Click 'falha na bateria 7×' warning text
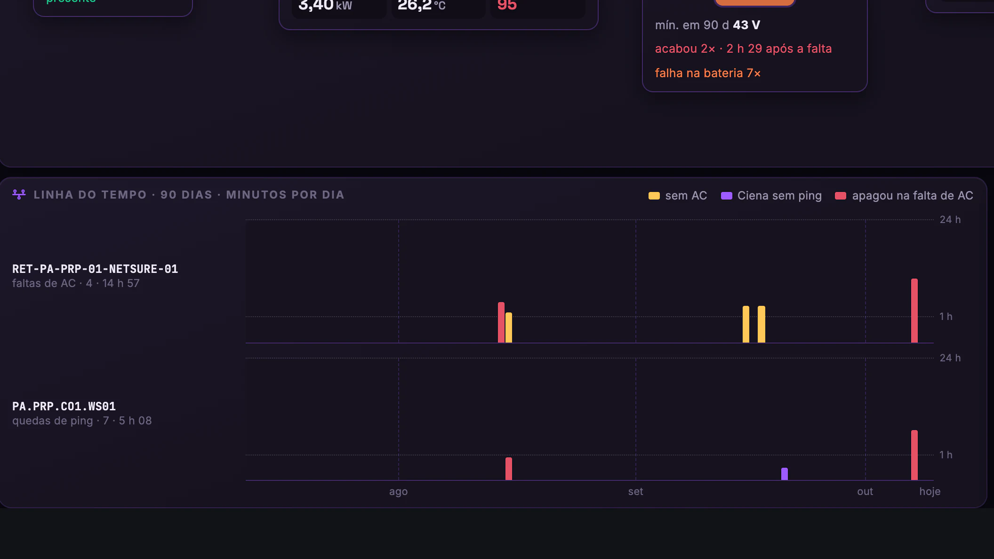 pos(708,73)
